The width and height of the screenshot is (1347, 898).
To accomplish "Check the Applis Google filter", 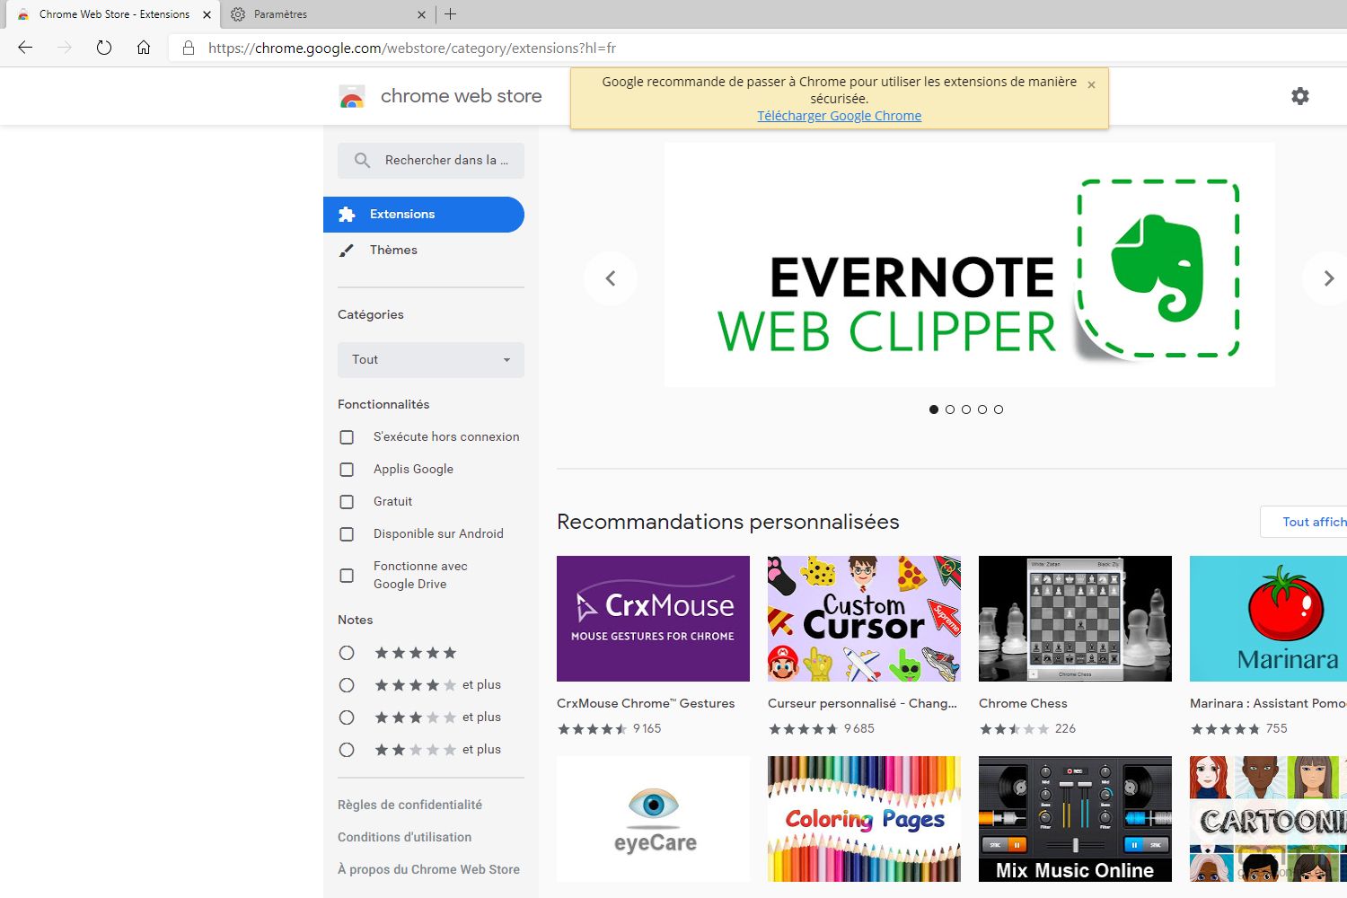I will click(x=347, y=470).
